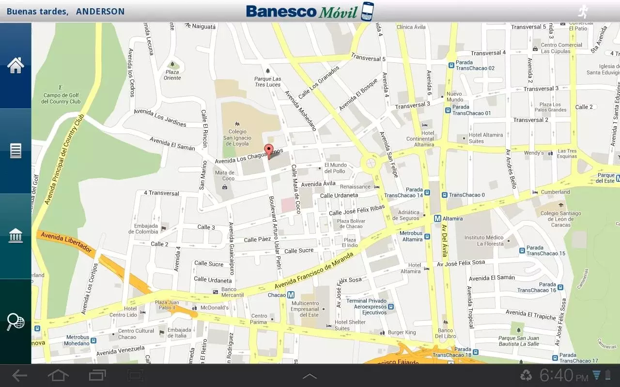Open the Home icon in the sidebar
Viewport: 620px width, 387px height.
click(15, 65)
